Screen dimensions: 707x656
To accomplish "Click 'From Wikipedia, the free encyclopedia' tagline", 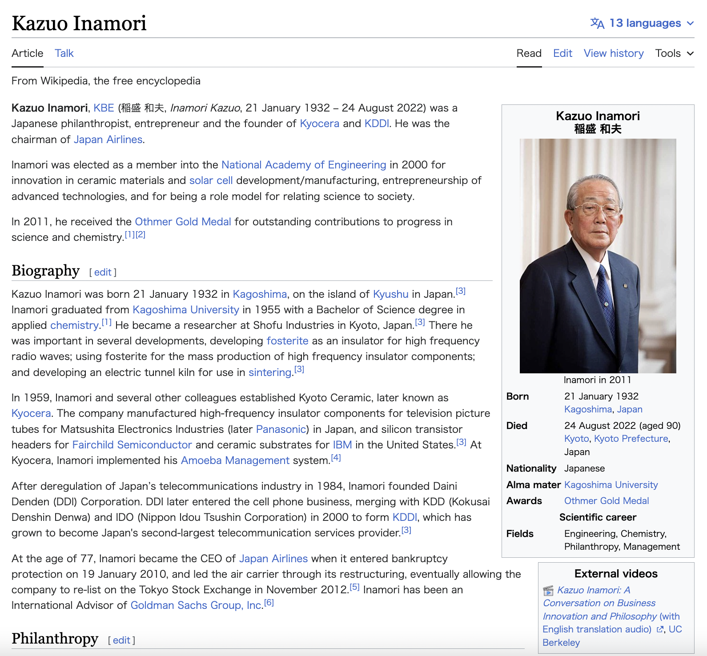I will point(106,81).
